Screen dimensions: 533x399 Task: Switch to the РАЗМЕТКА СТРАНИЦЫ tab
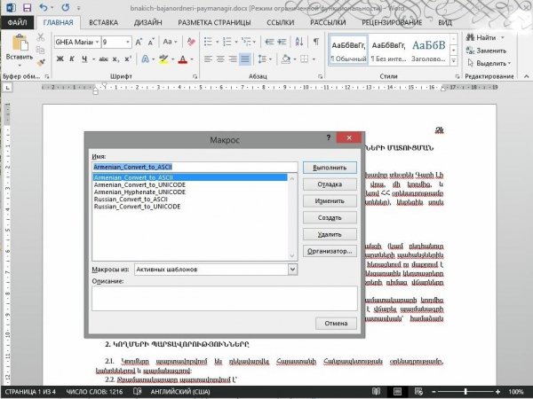pos(214,23)
